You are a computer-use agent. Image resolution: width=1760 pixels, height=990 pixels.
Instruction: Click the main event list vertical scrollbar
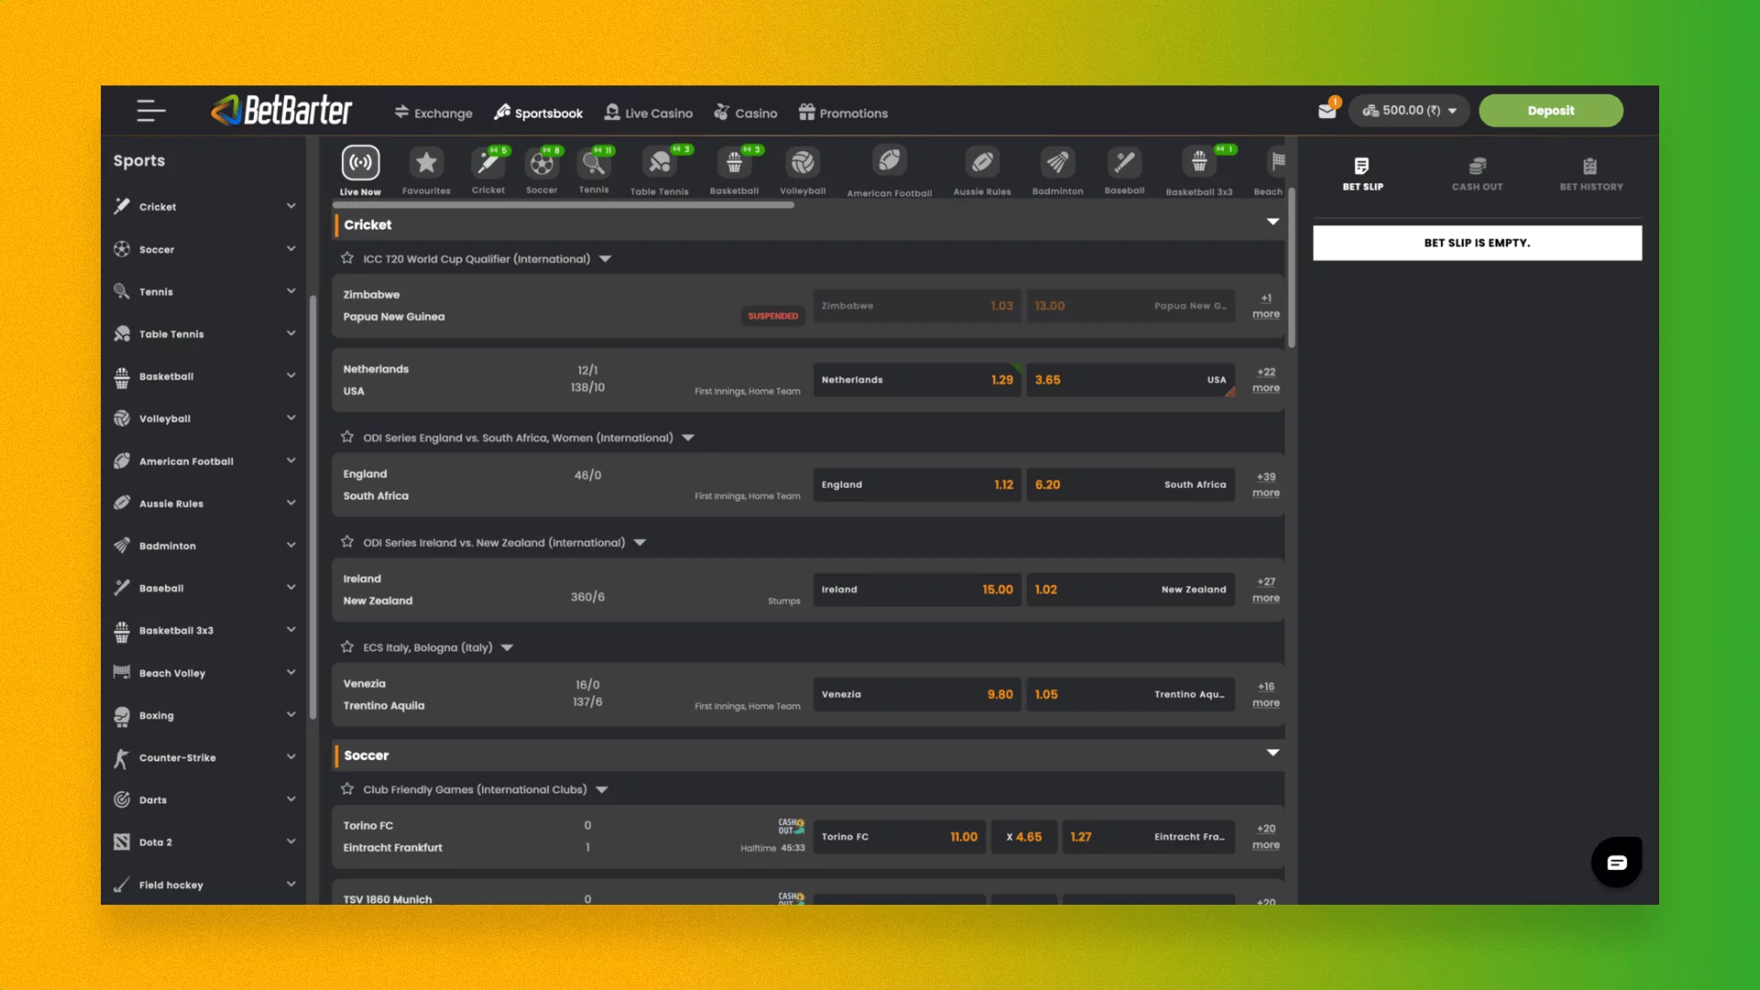[x=1292, y=268]
